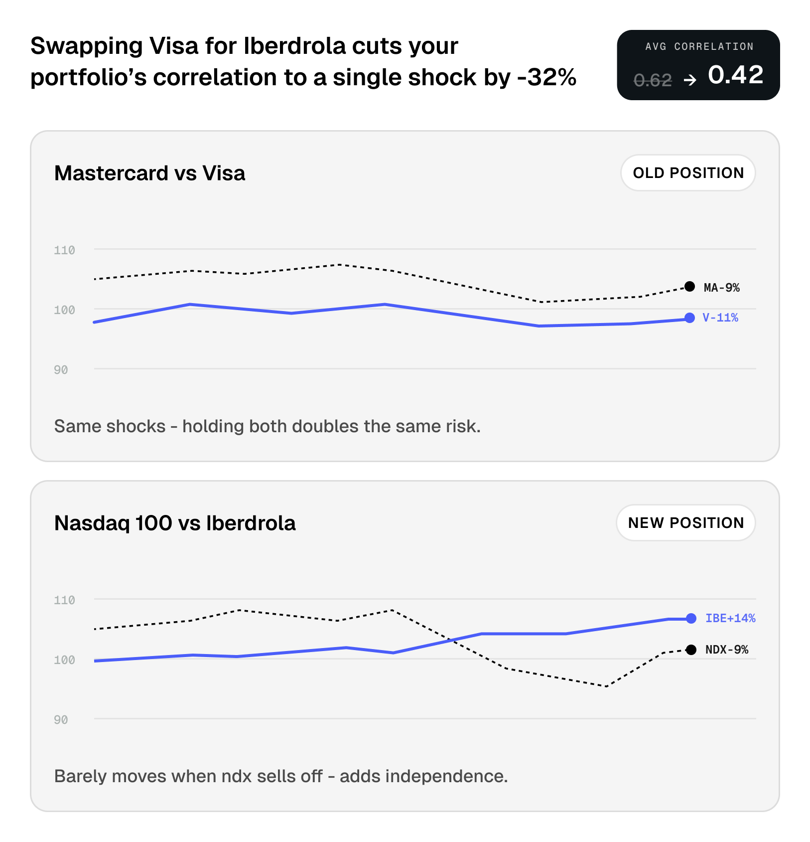Screen dimensions: 810x842
Task: Click the black MA endpoint dot
Action: [689, 287]
